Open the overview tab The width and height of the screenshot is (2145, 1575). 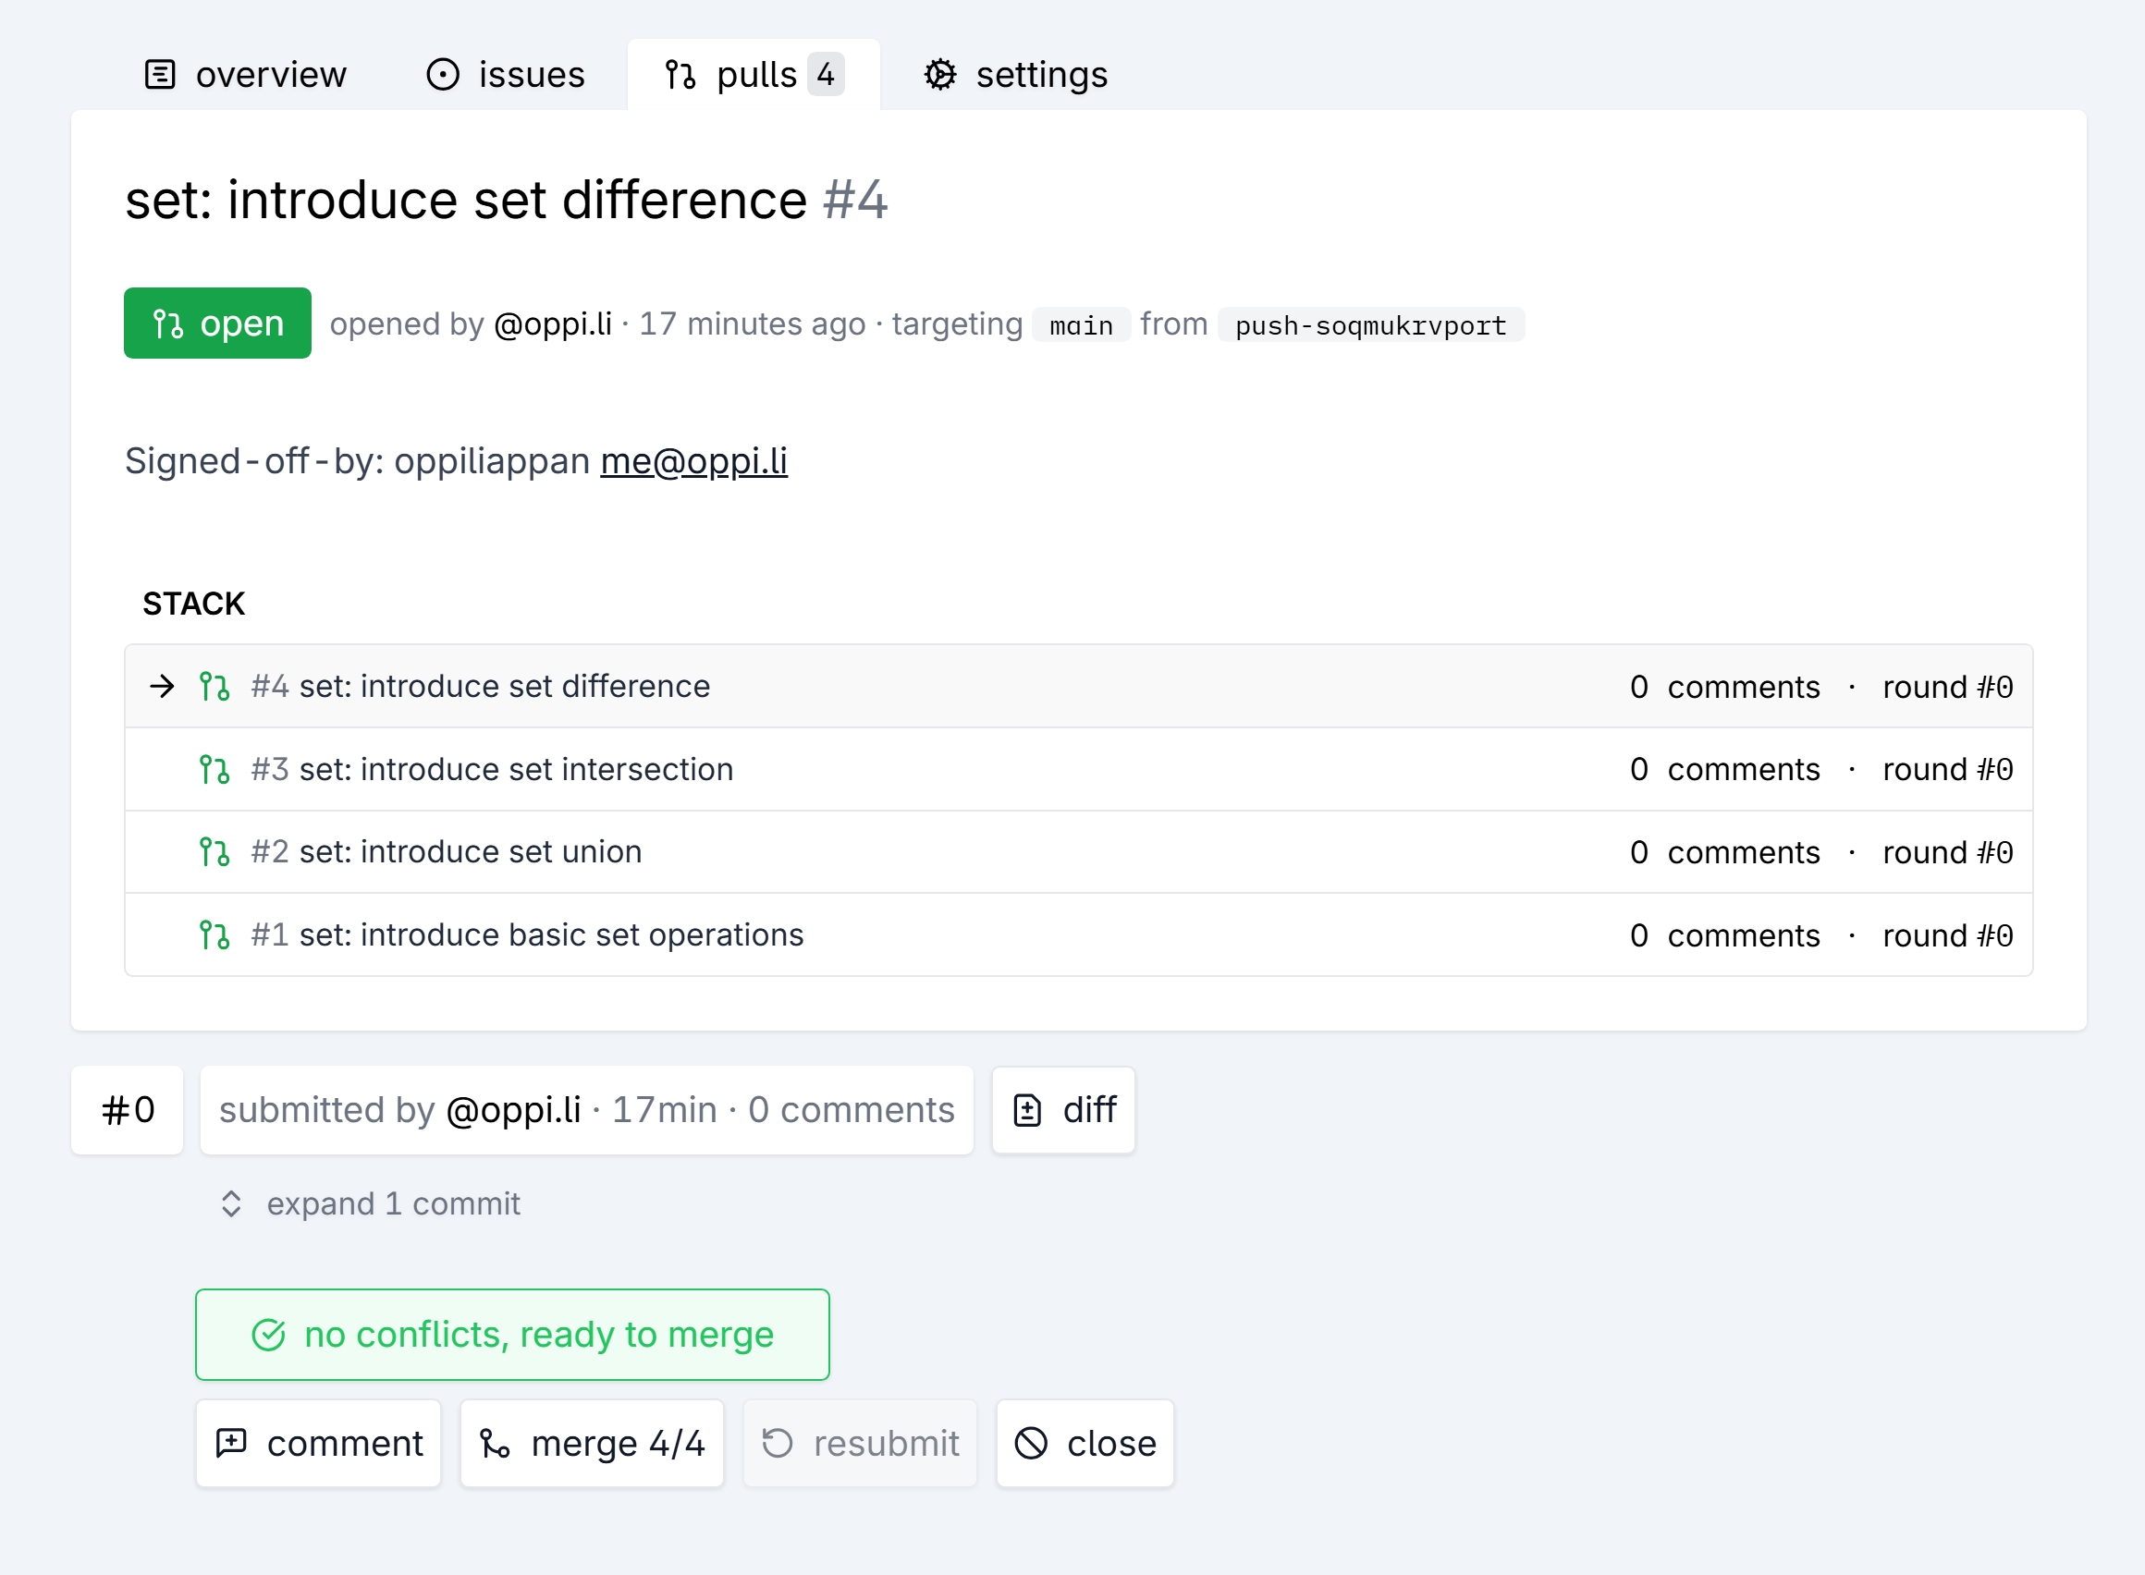pyautogui.click(x=246, y=74)
